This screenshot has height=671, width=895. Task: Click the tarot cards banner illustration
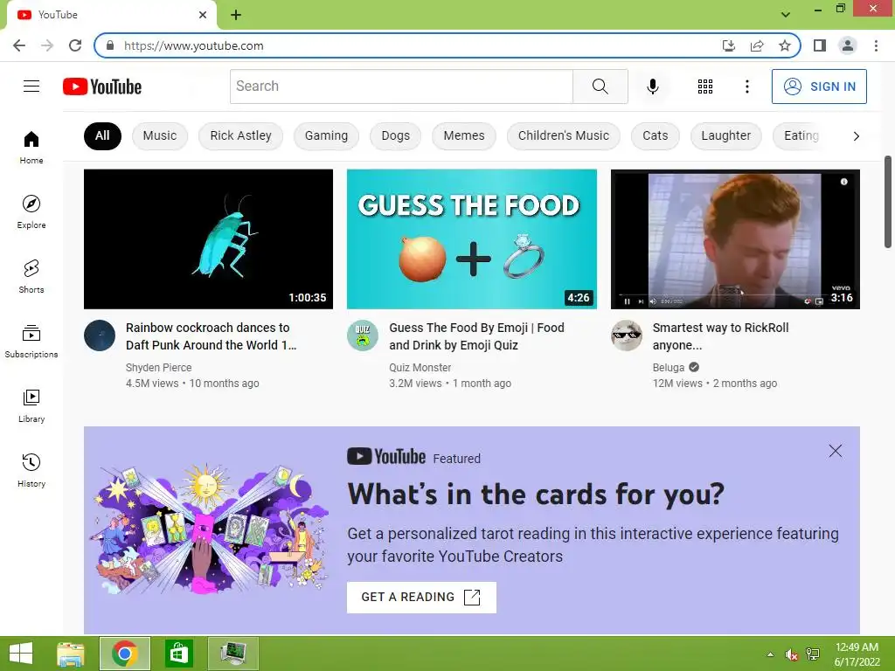coord(210,530)
